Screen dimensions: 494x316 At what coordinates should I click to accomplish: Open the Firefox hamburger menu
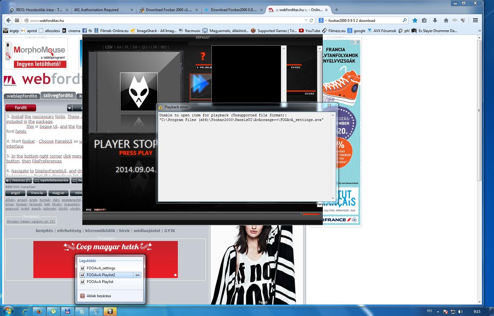475,20
